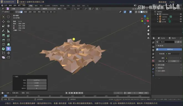Select the Measure tool
The image size is (183, 106).
8,31
